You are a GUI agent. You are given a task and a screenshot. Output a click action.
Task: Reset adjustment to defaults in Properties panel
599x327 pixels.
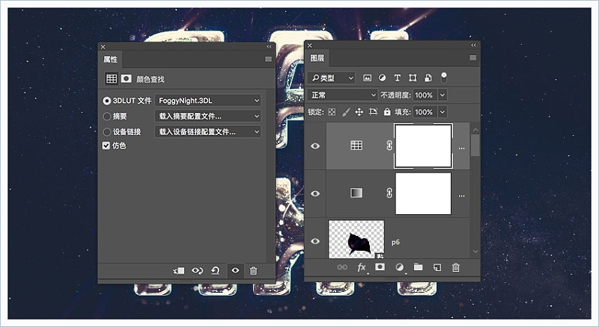pyautogui.click(x=216, y=270)
